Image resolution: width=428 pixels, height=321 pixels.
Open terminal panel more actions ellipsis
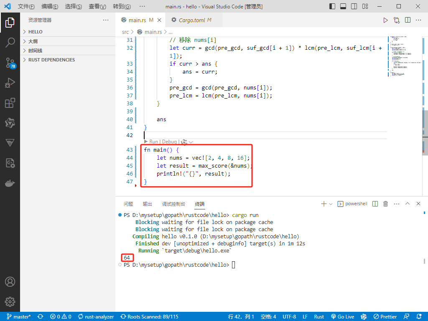[x=397, y=204]
